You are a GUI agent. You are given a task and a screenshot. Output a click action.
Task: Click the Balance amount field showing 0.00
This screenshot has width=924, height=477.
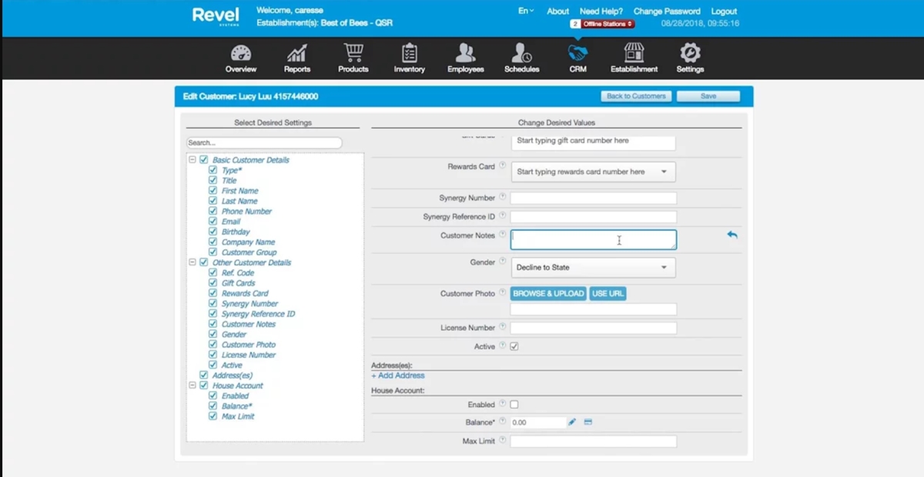[x=538, y=422]
